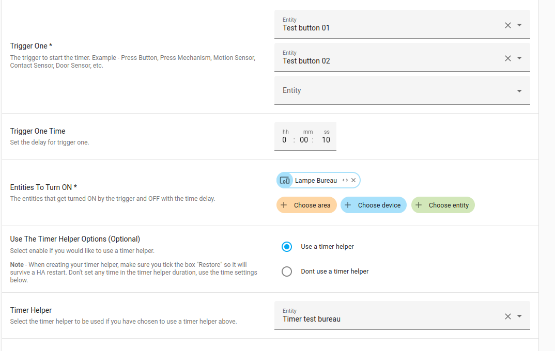Click the mm minutes field

click(304, 139)
